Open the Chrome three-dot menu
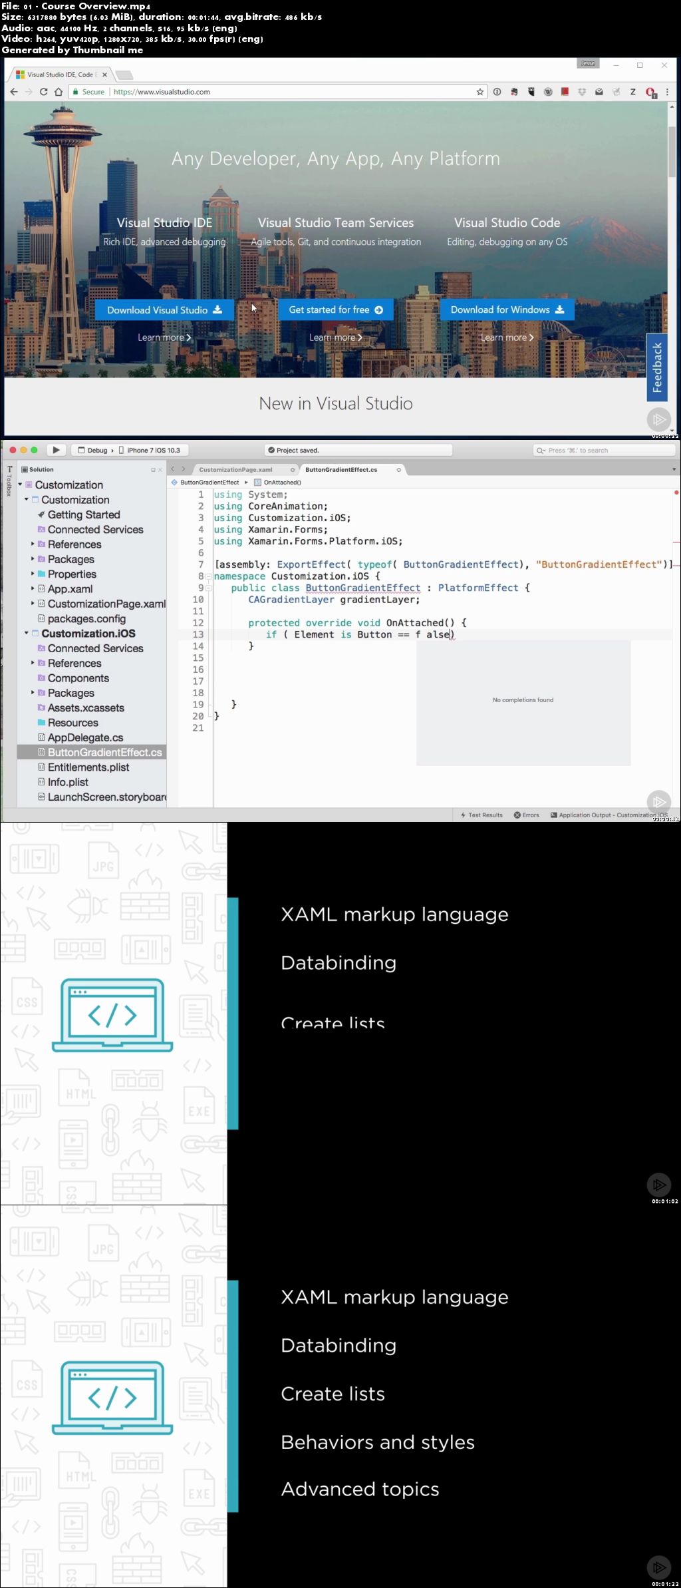 (667, 92)
